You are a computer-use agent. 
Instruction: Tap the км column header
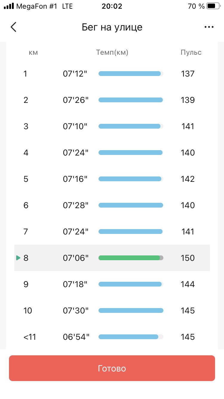(x=33, y=53)
